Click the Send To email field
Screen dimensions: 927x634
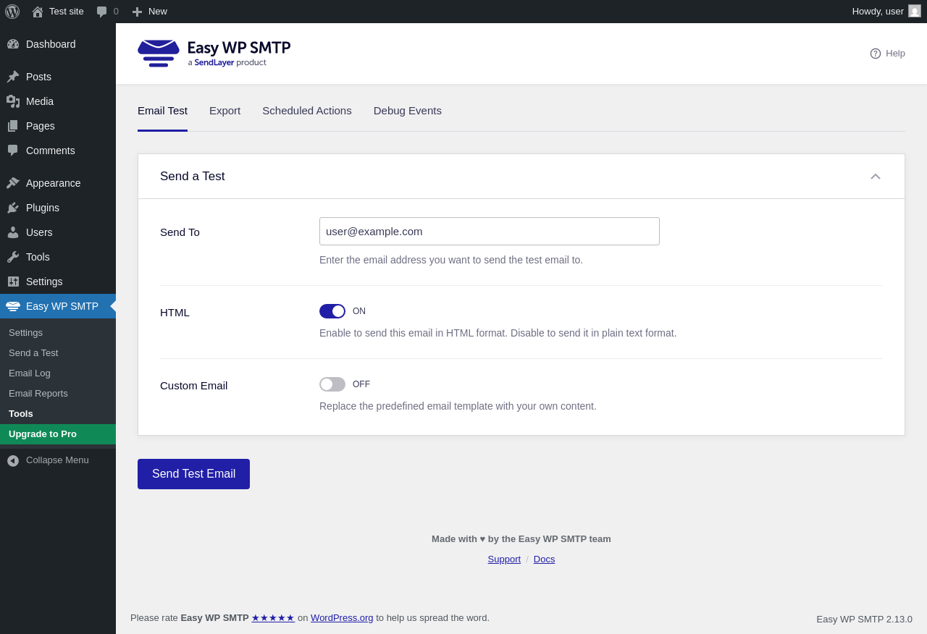pos(489,232)
